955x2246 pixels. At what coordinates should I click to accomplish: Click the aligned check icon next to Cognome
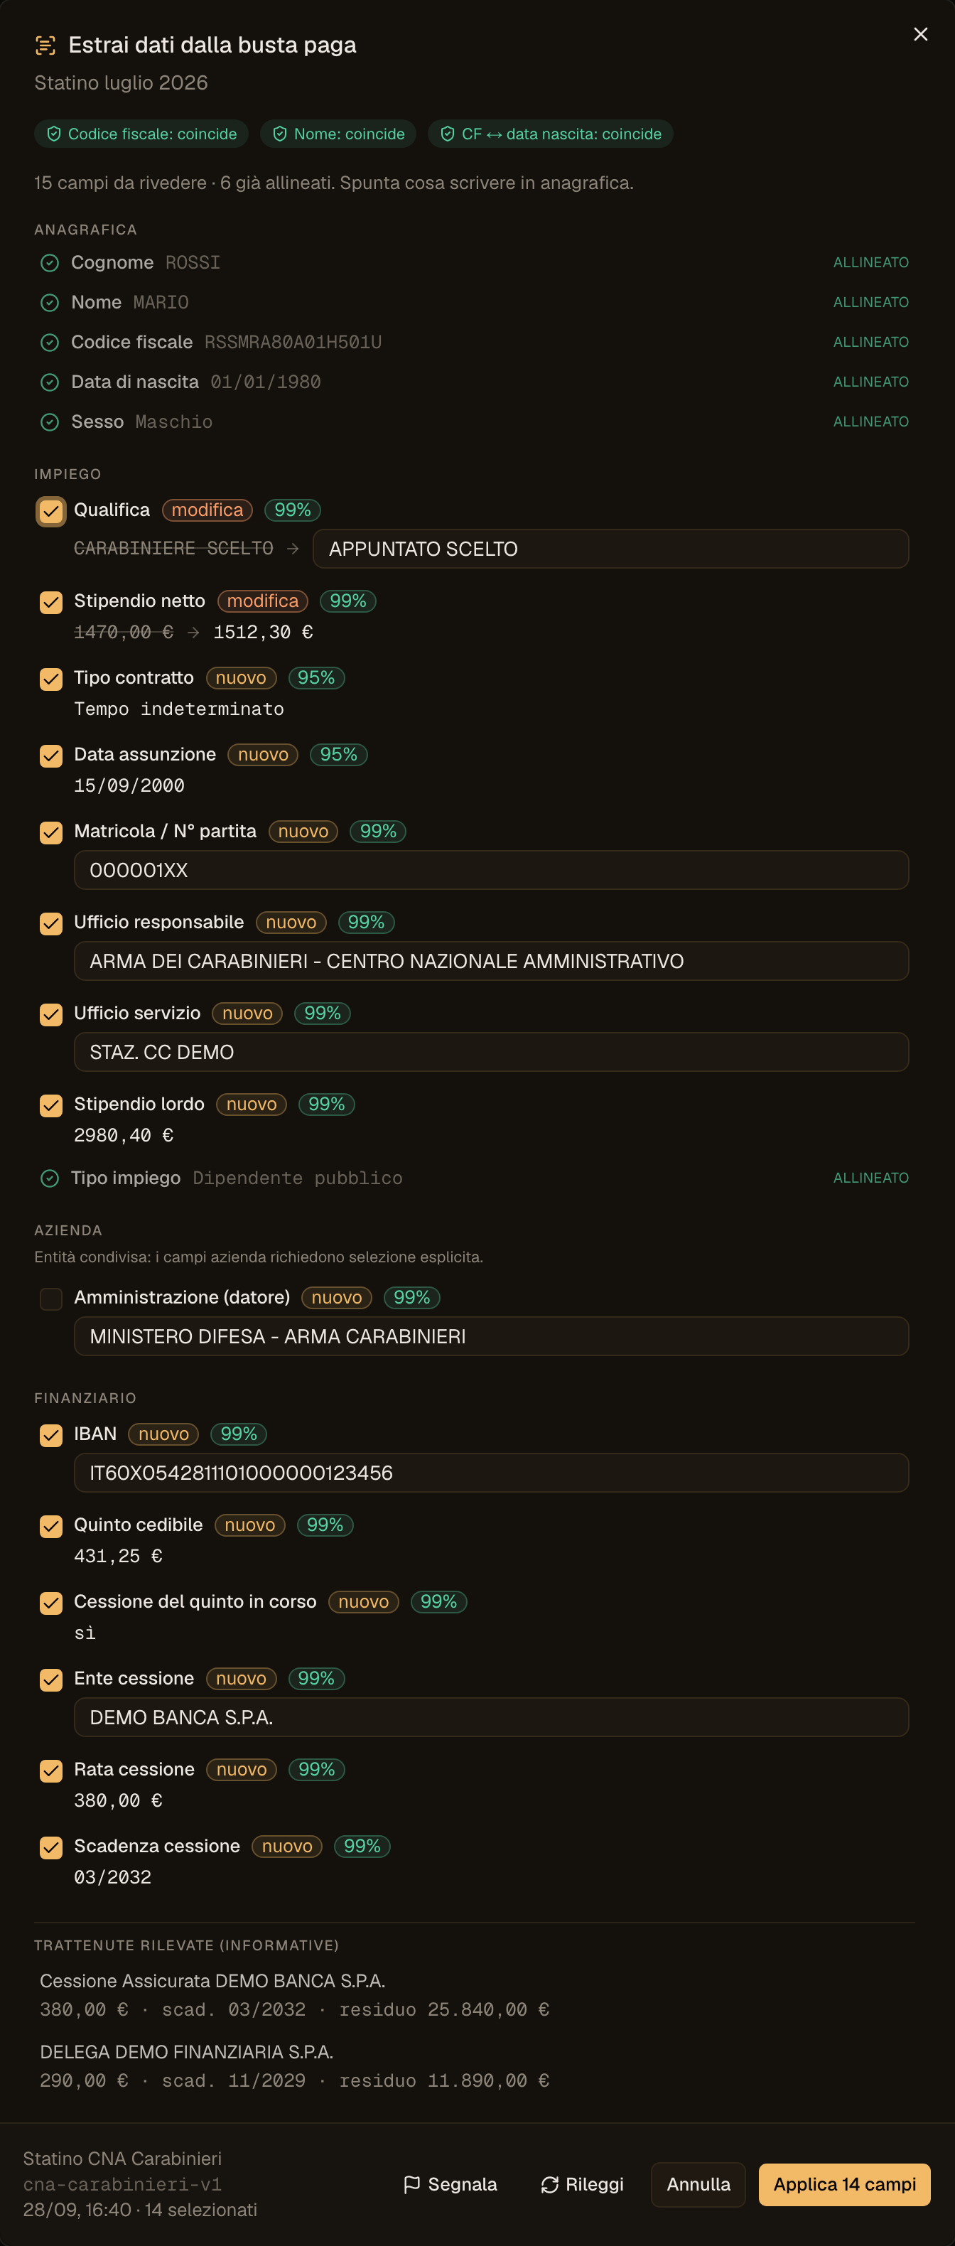point(50,262)
